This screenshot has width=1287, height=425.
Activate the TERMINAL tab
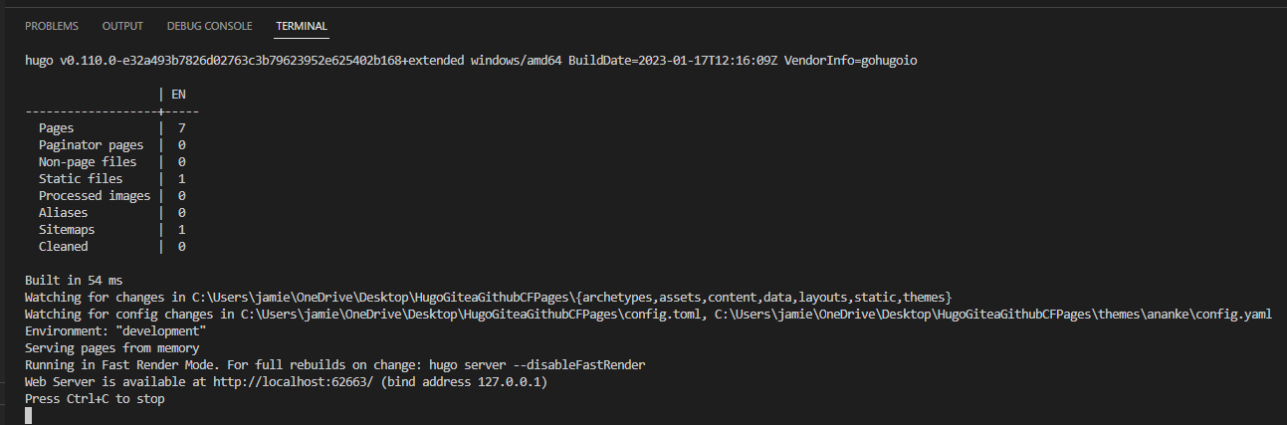(302, 26)
